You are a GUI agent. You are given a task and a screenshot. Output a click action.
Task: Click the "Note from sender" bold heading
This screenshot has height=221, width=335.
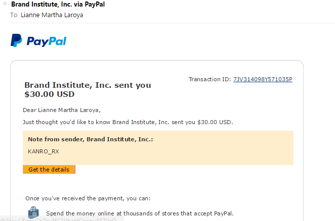pyautogui.click(x=90, y=139)
